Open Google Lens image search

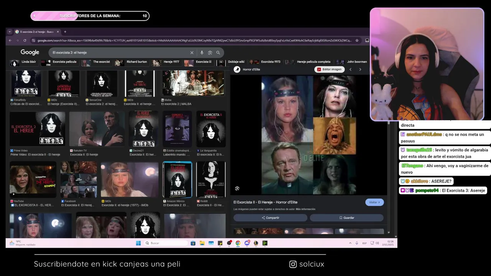pos(210,53)
